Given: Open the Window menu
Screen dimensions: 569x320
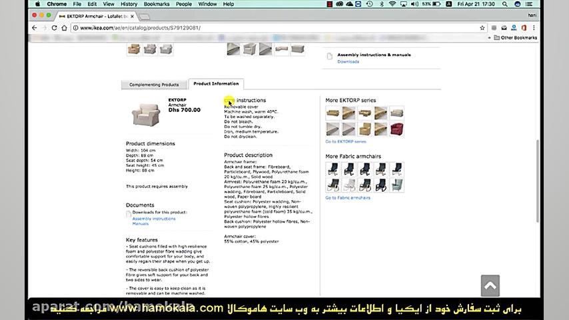Looking at the screenshot, I should coord(207,4).
